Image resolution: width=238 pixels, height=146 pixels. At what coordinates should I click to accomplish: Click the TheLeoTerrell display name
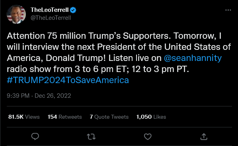50,10
